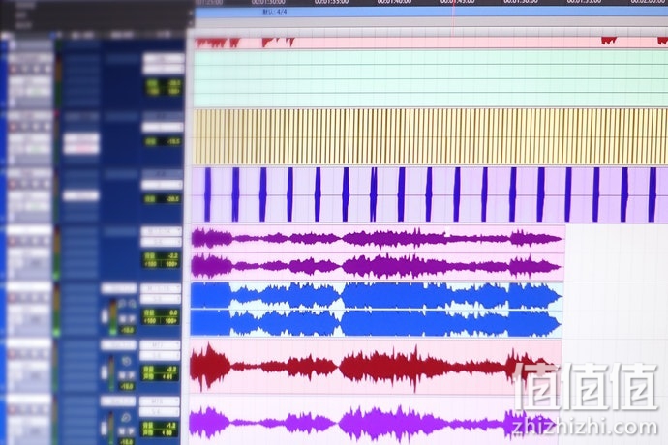Toggle send pre-fader P on bottom track

point(131,430)
